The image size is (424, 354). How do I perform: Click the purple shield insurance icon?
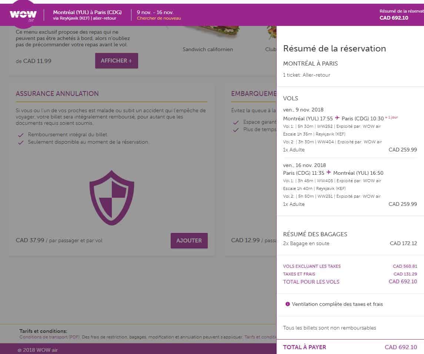click(x=112, y=198)
